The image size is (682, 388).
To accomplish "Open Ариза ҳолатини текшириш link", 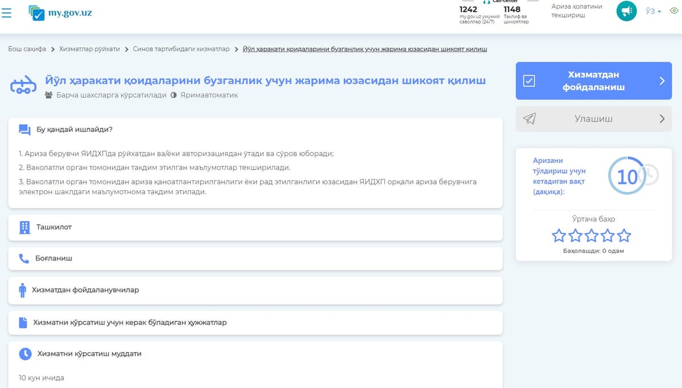I will tap(577, 11).
